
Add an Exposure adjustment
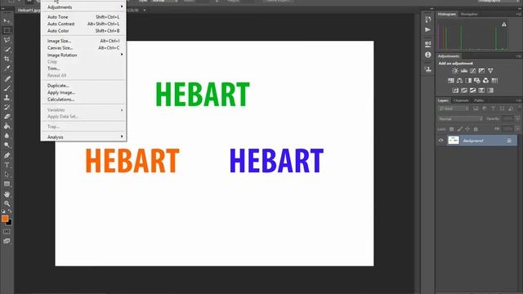tap(481, 71)
